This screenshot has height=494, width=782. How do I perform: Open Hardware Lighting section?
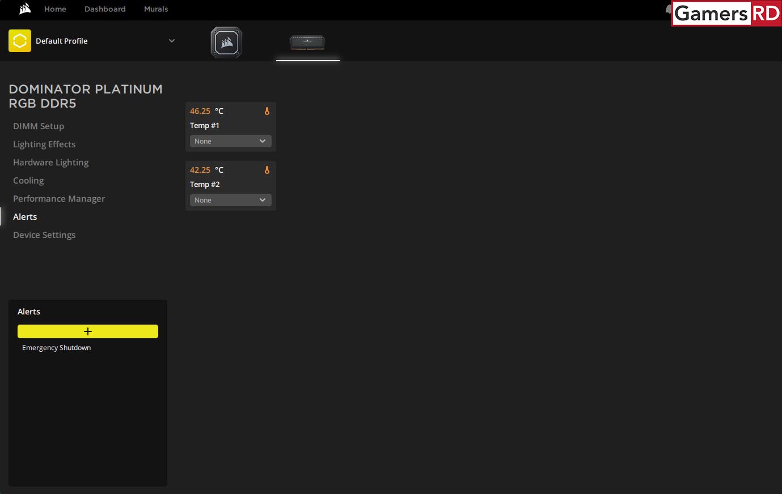click(51, 162)
